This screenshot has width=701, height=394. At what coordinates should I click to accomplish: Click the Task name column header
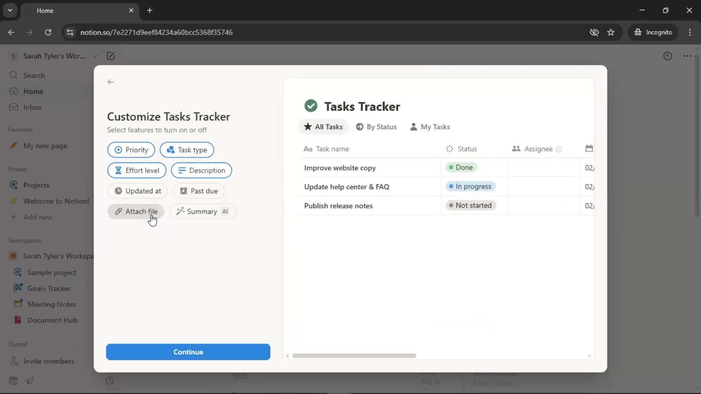click(x=326, y=149)
